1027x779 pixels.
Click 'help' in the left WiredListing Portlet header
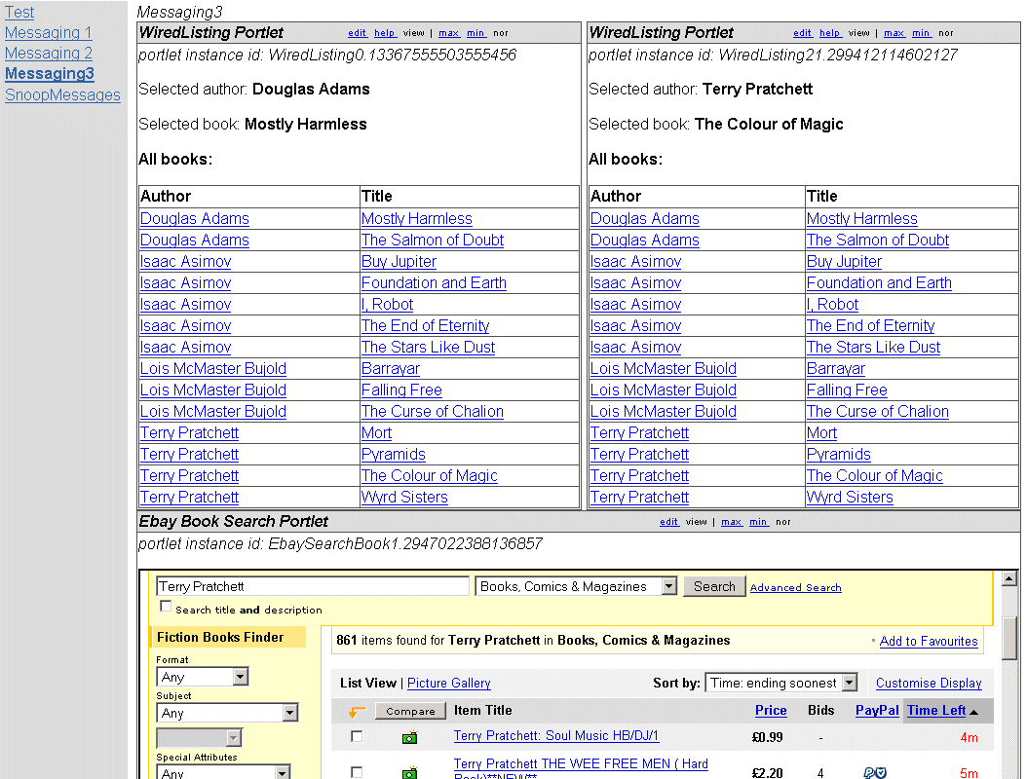click(x=385, y=33)
